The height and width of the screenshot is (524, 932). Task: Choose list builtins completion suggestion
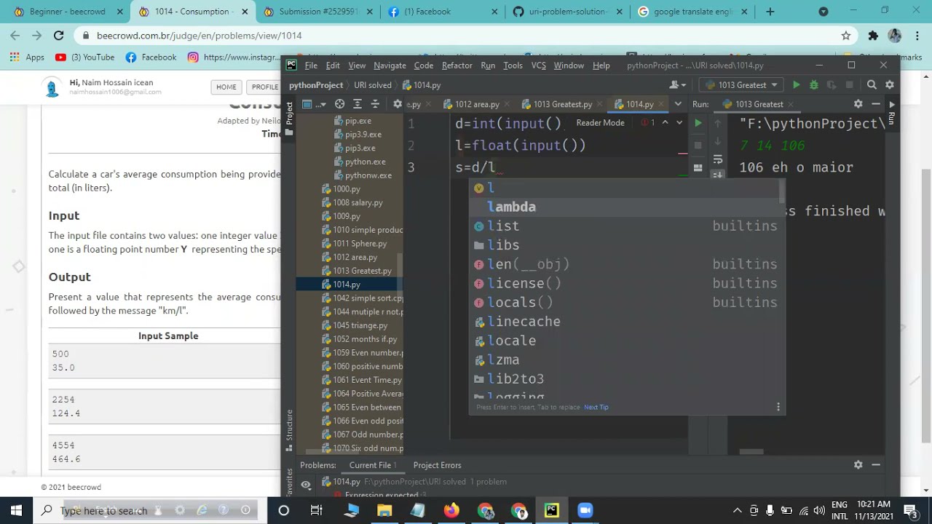(626, 226)
